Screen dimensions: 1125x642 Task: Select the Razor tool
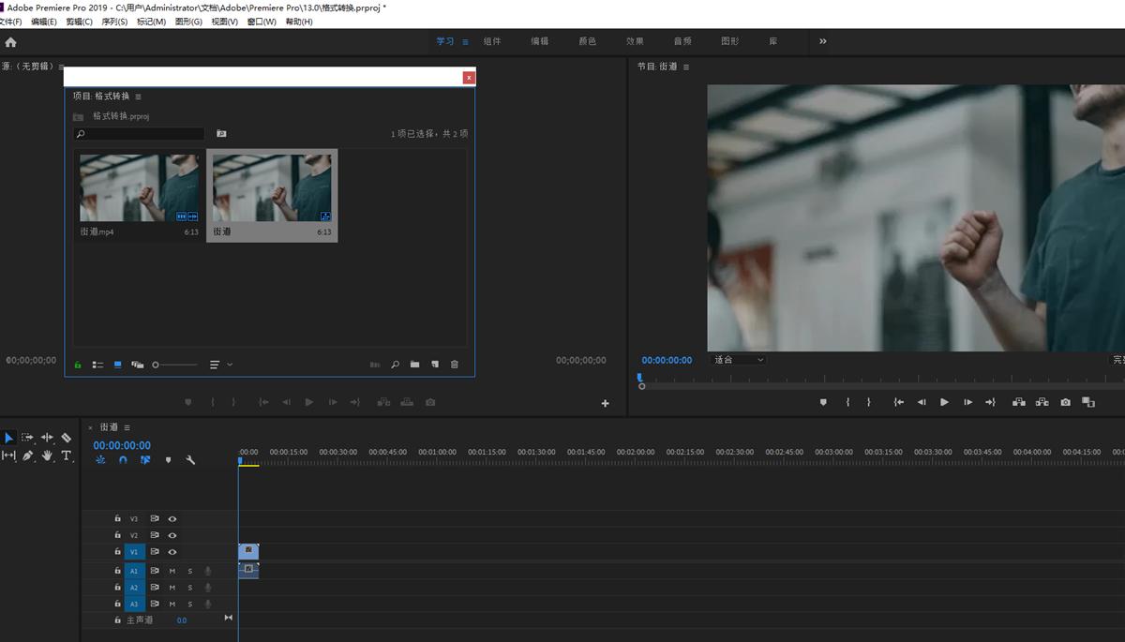(x=67, y=438)
